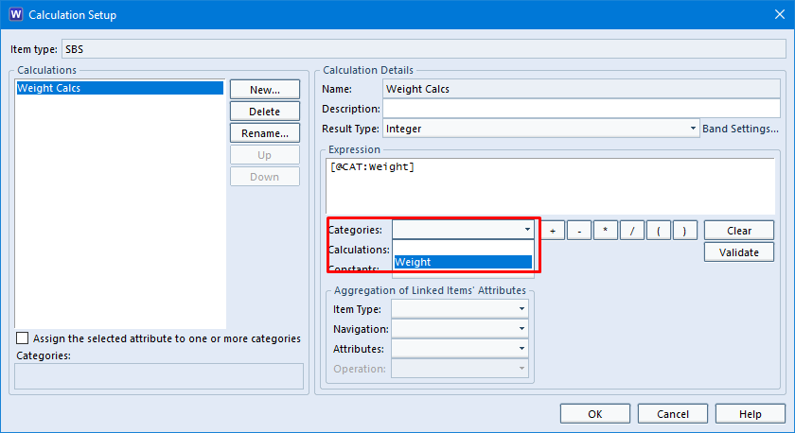Viewport: 795px width, 433px height.
Task: Click the Item type SBS field
Action: 424,49
